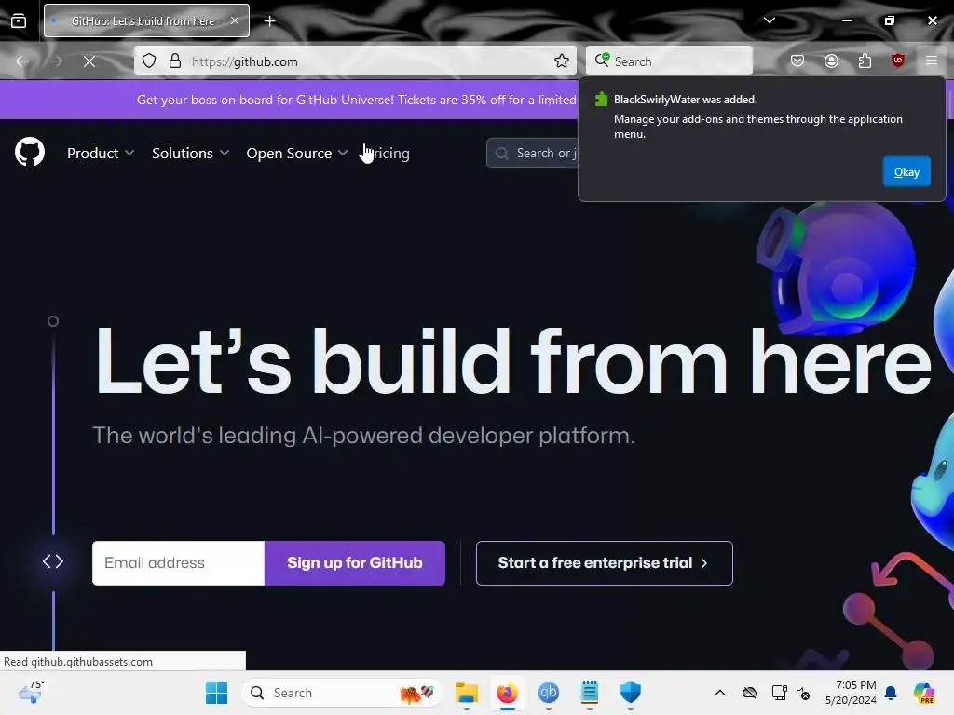Viewport: 954px width, 715px height.
Task: Open the tracking protection shield icon
Action: [x=149, y=61]
